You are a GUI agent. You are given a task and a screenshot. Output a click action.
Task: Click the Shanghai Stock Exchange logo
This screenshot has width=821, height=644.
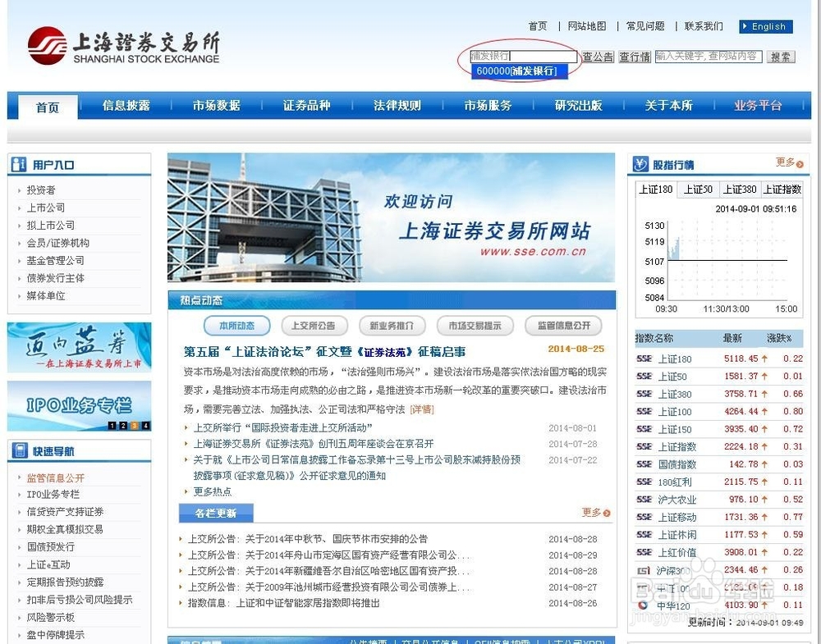tap(124, 46)
